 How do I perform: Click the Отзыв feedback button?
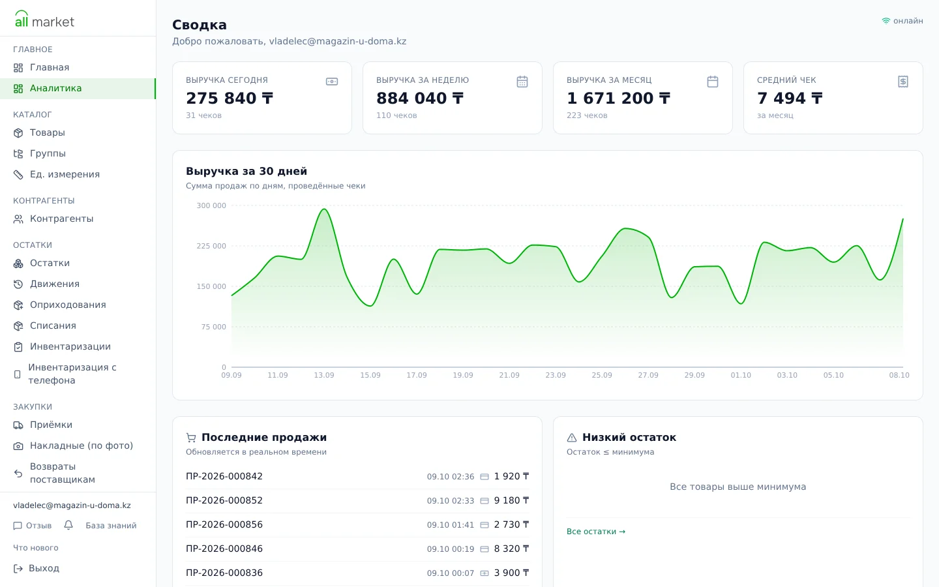point(33,526)
